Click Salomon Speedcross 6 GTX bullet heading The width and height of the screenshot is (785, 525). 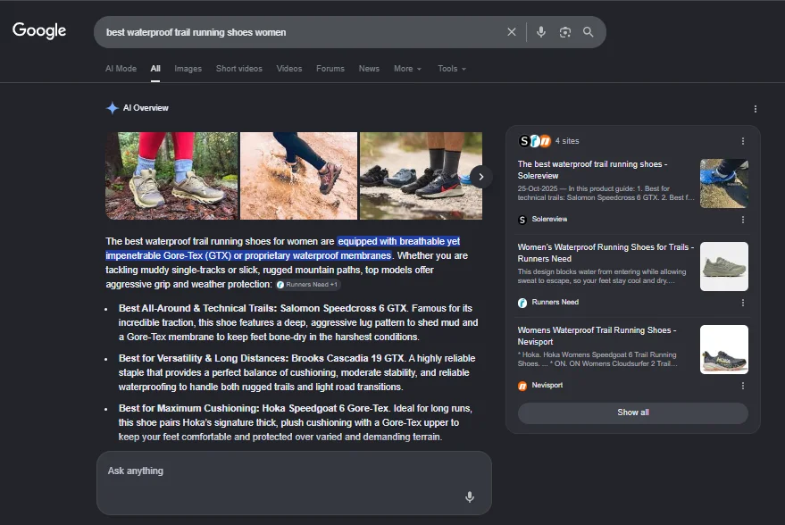(263, 308)
